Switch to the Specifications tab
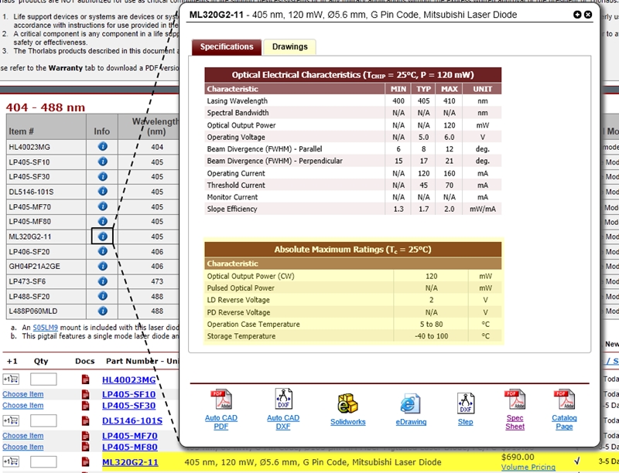The image size is (619, 473). (227, 47)
